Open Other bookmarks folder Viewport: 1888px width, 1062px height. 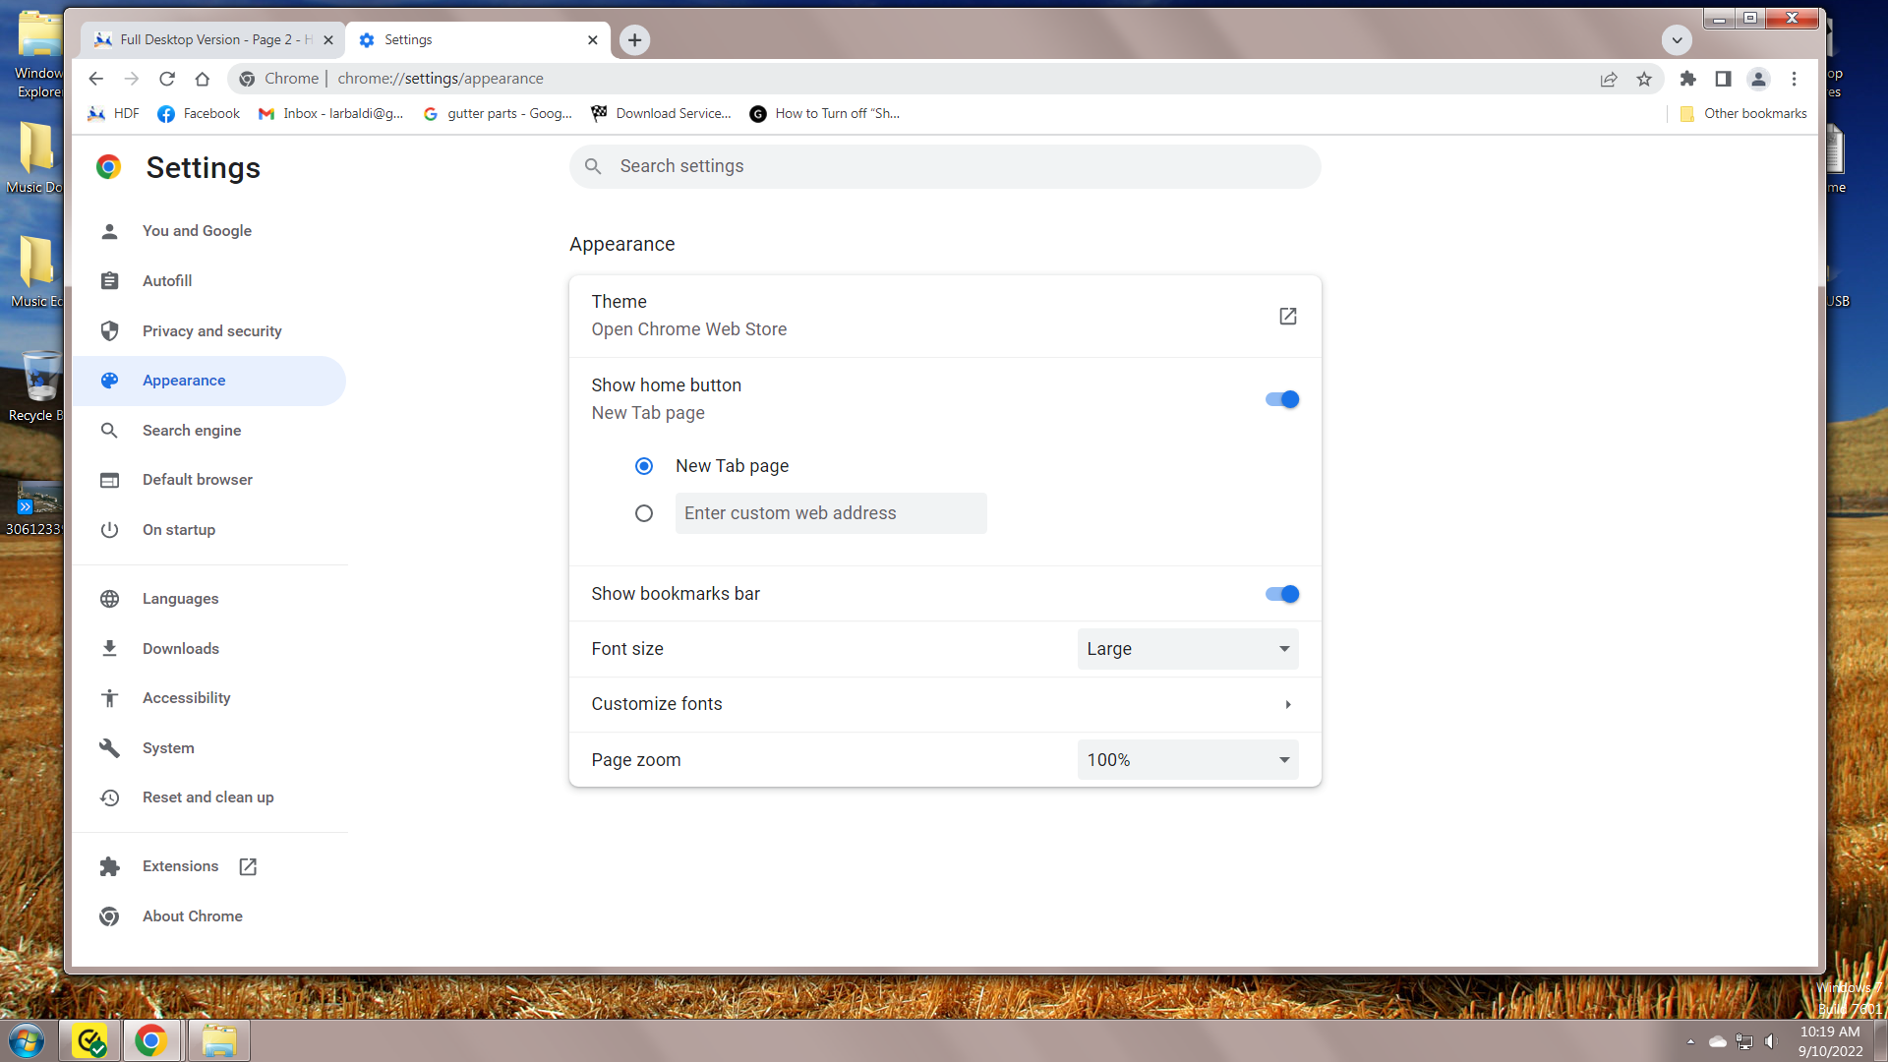(x=1743, y=113)
